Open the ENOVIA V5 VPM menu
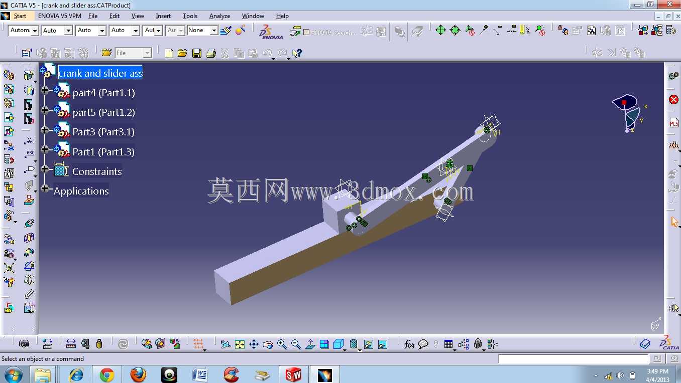681x383 pixels. [60, 16]
